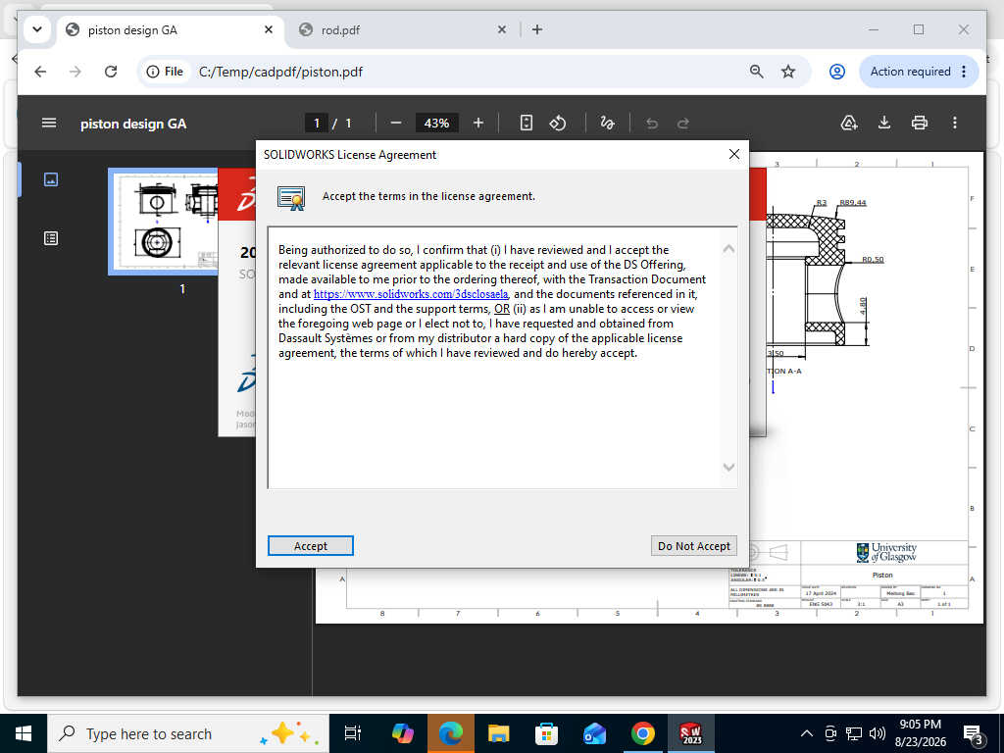Save the PDF to Google Drive

tap(849, 123)
